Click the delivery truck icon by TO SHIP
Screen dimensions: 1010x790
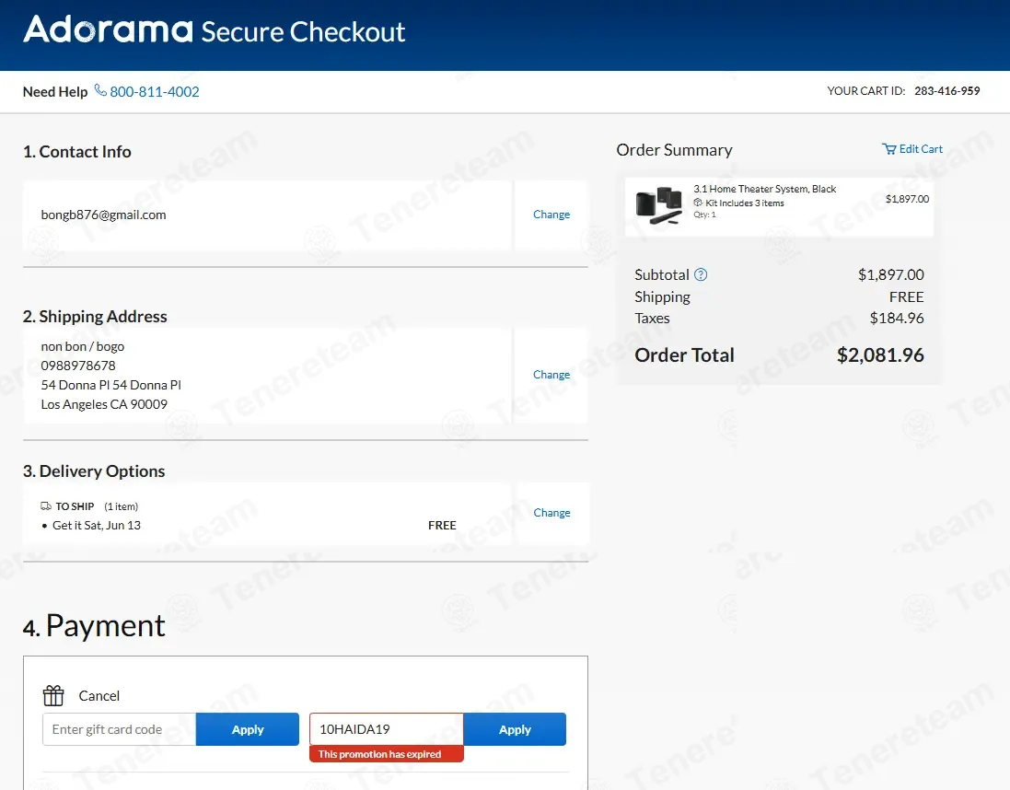pyautogui.click(x=46, y=505)
